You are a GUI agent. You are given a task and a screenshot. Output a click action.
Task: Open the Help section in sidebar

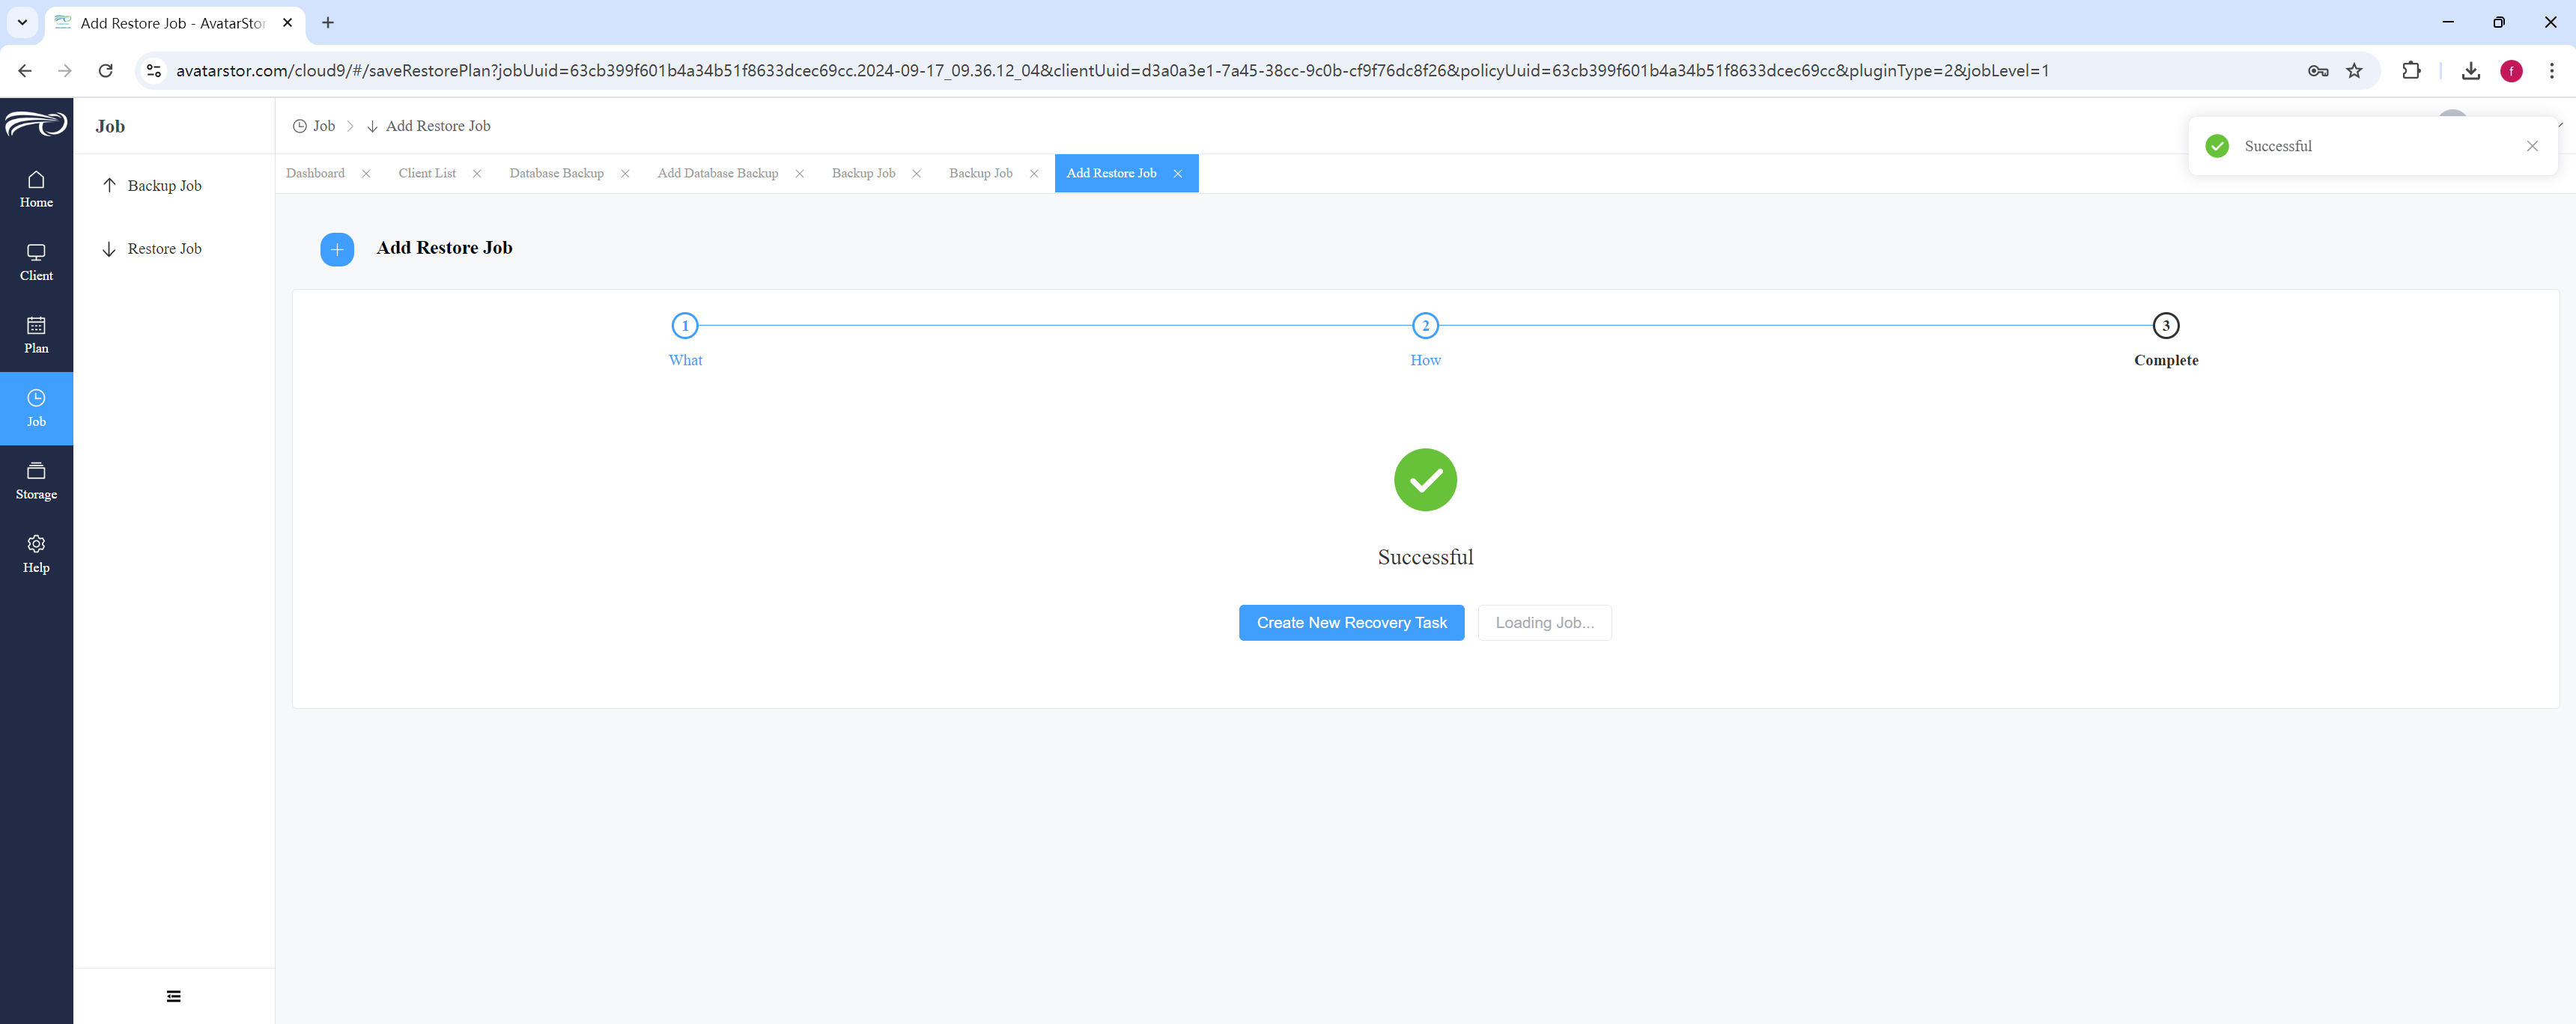36,554
